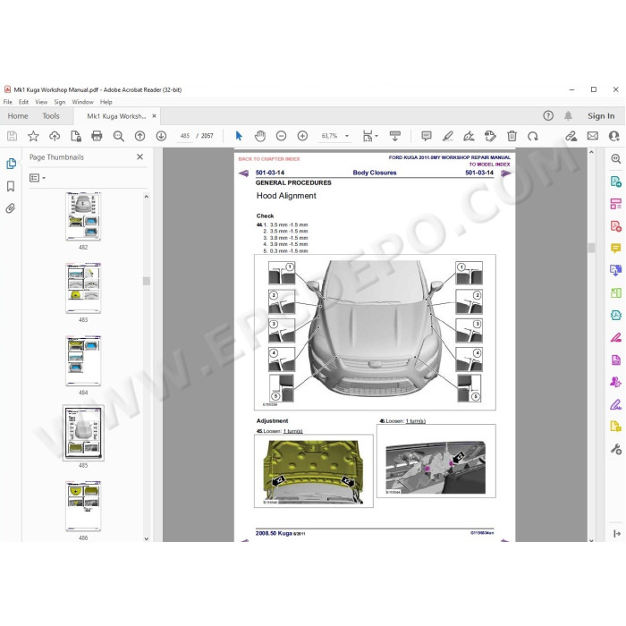Select the arrow selection tool
Image resolution: width=626 pixels, height=626 pixels.
coord(239,136)
